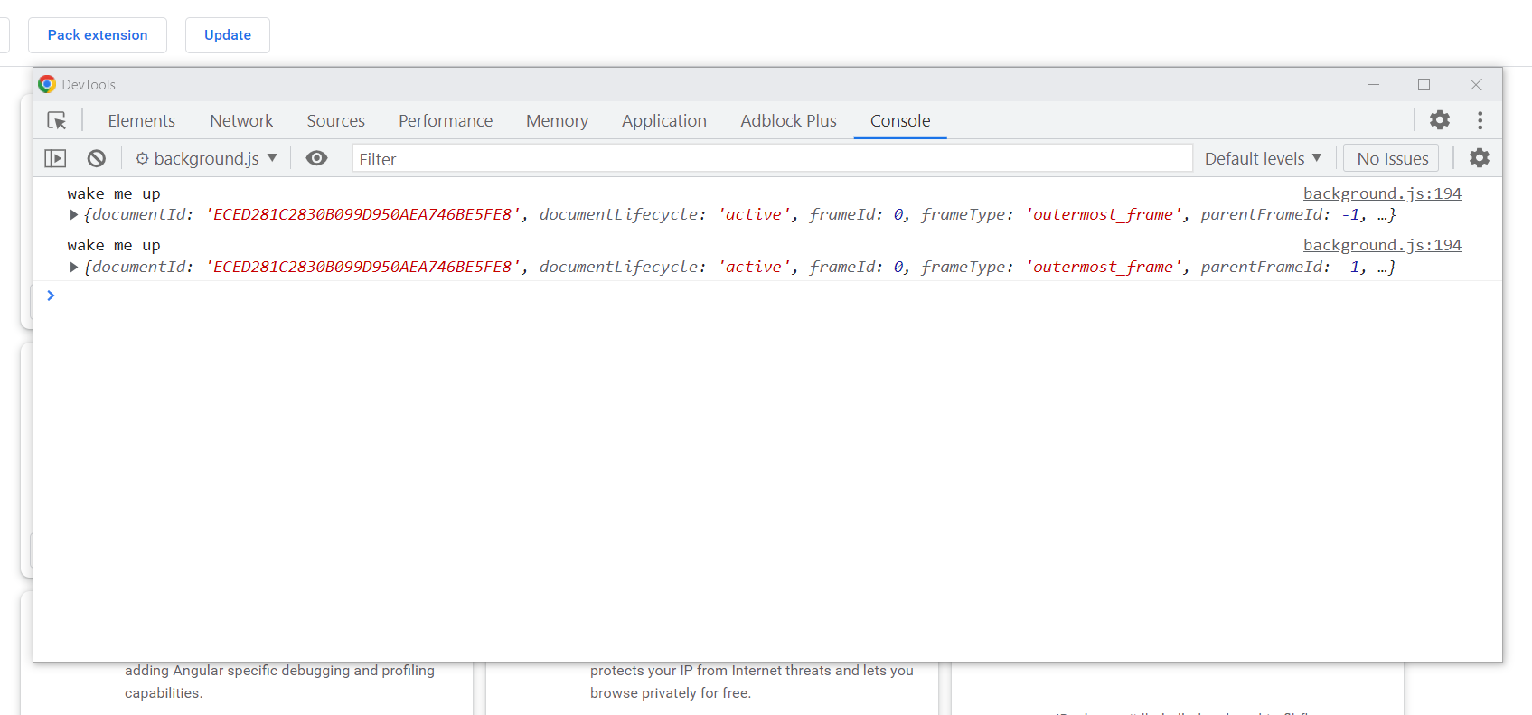This screenshot has width=1532, height=715.
Task: Open the Sources tab
Action: click(336, 120)
